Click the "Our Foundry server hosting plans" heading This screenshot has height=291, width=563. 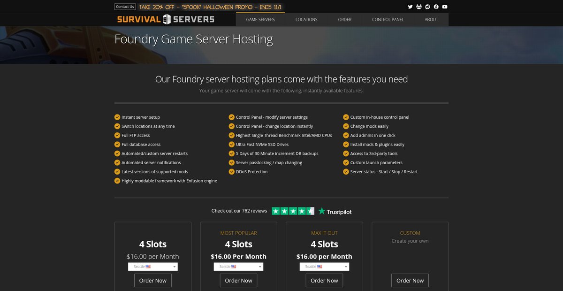pos(281,79)
